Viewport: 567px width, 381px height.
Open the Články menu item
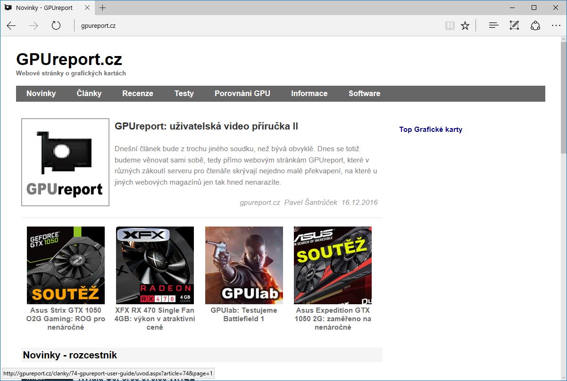[89, 93]
